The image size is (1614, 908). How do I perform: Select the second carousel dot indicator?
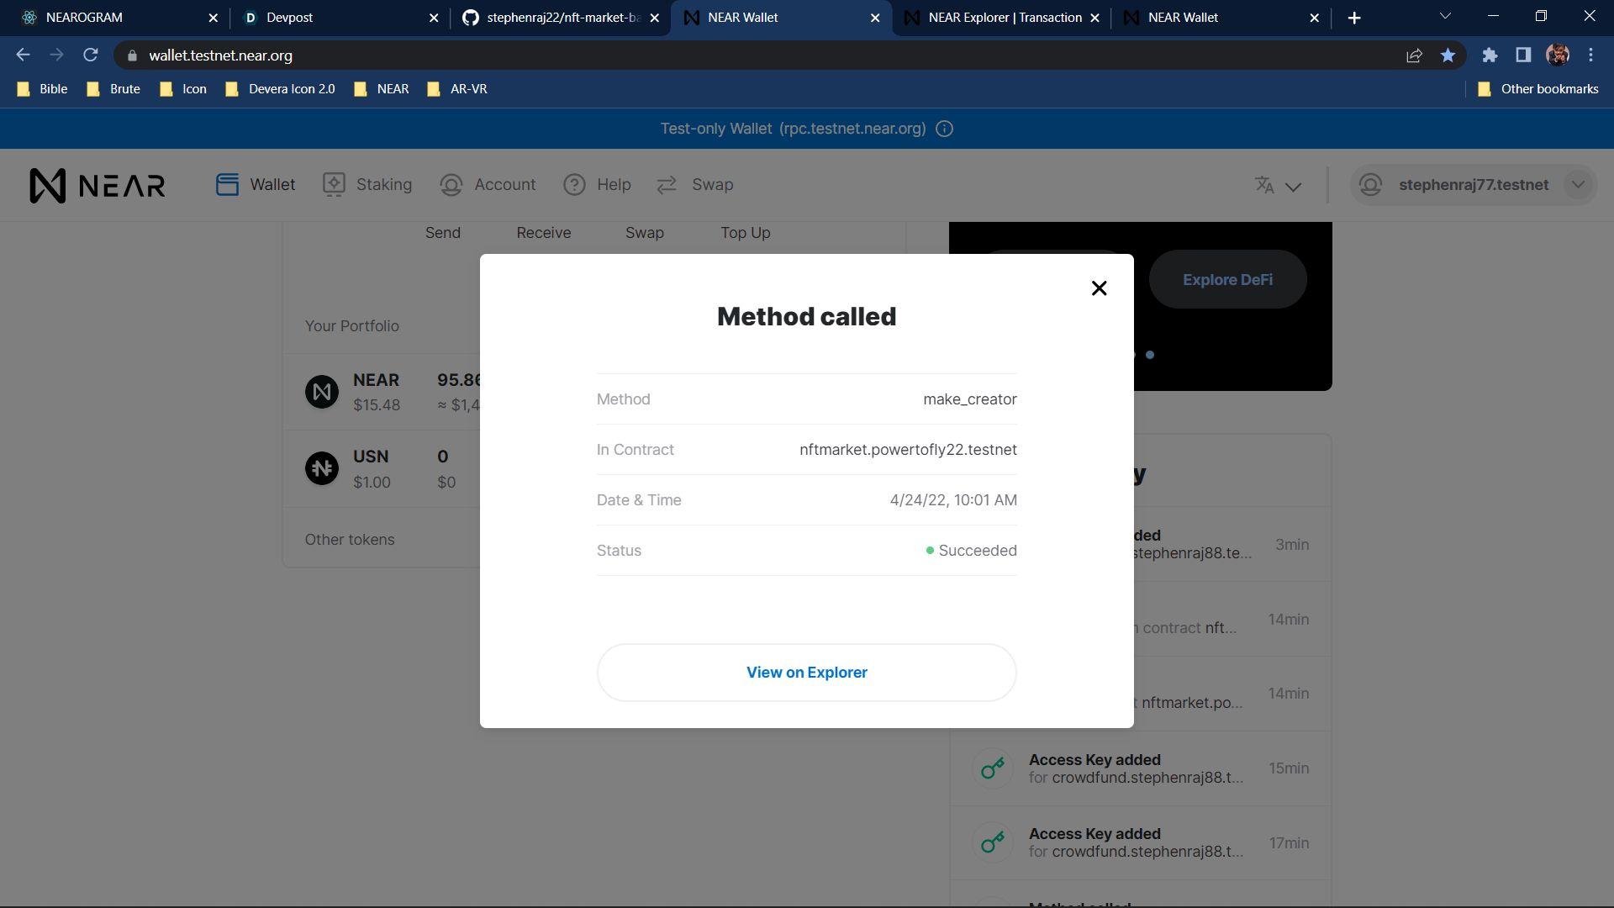click(1150, 355)
